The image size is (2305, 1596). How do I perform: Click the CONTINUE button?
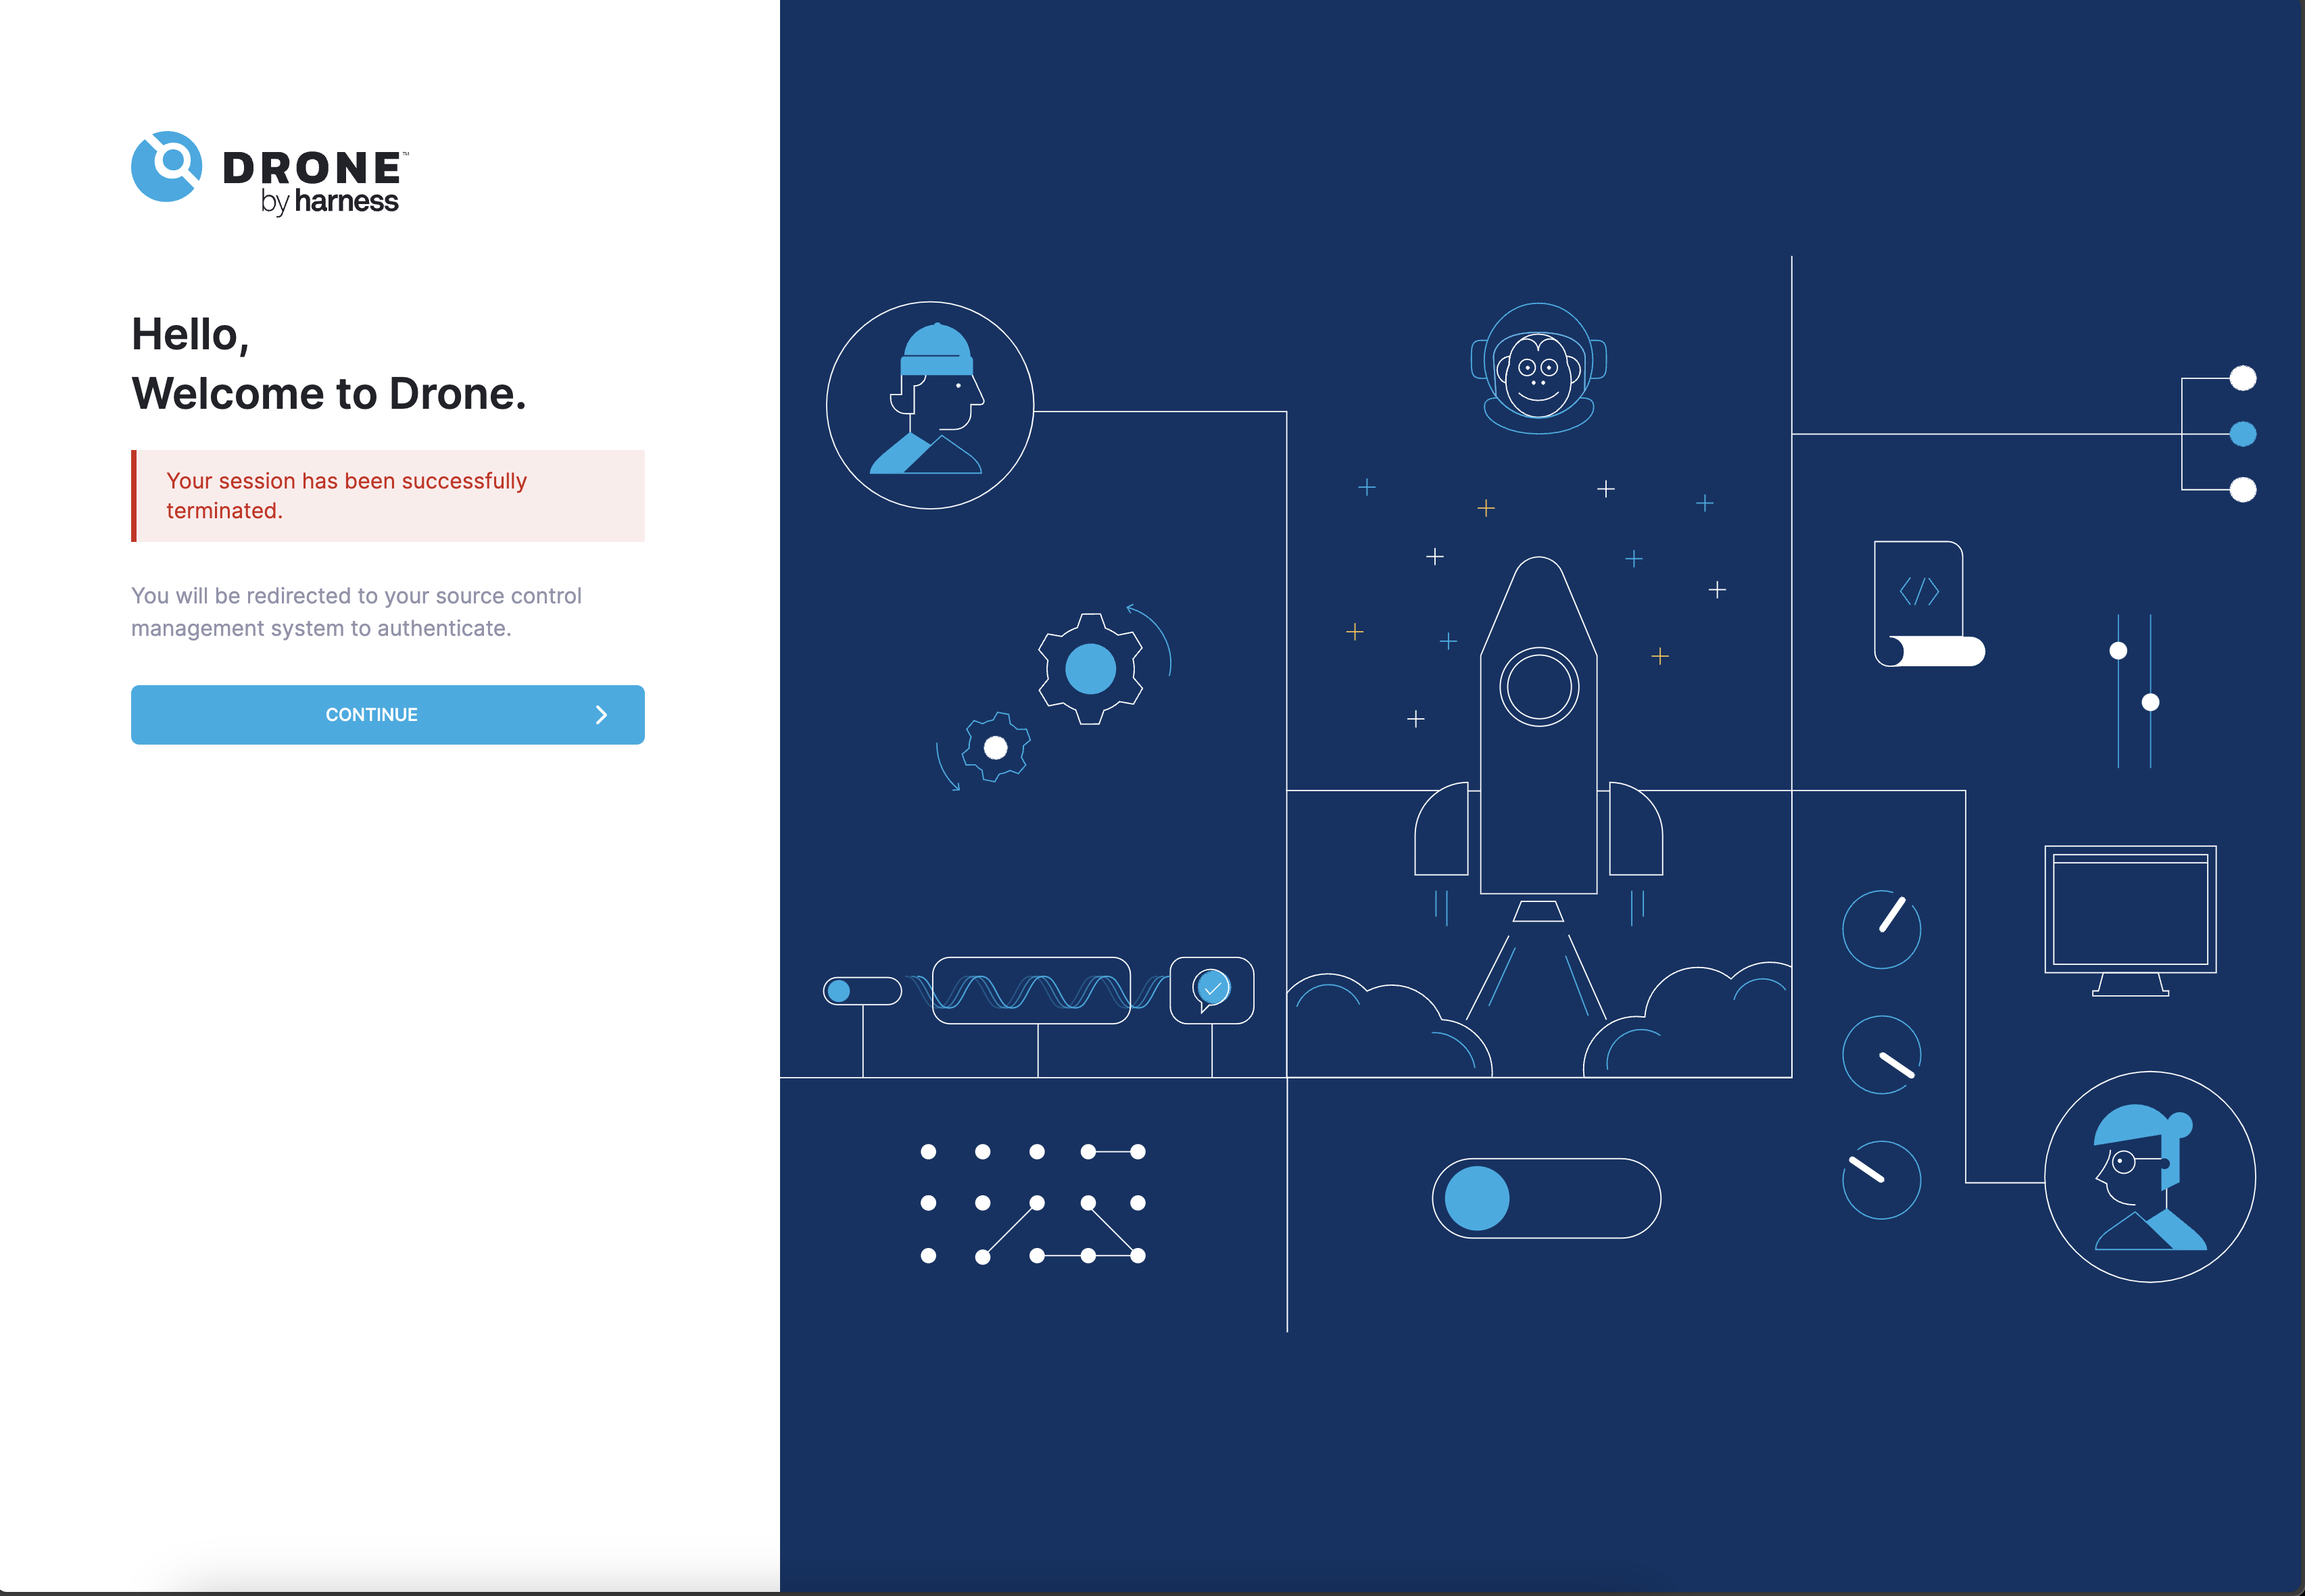tap(387, 714)
